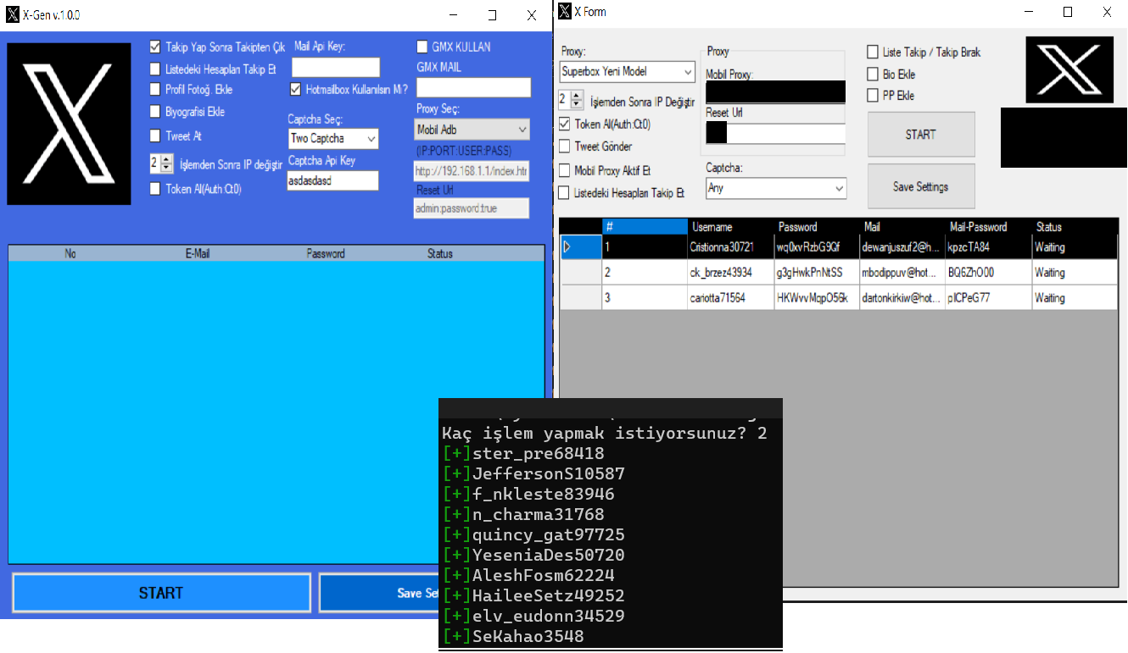This screenshot has height=653, width=1128.
Task: Click the X logo in X-Gen window
Action: pos(69,125)
